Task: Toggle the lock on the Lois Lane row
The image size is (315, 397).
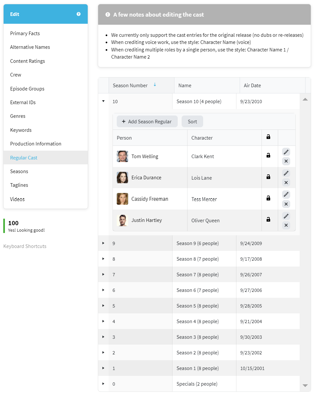Action: (268, 177)
